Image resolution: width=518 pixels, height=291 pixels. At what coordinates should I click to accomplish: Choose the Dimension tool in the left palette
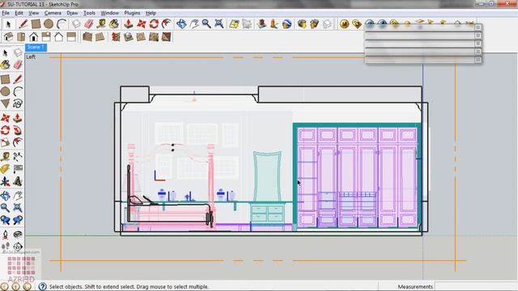tap(18, 156)
